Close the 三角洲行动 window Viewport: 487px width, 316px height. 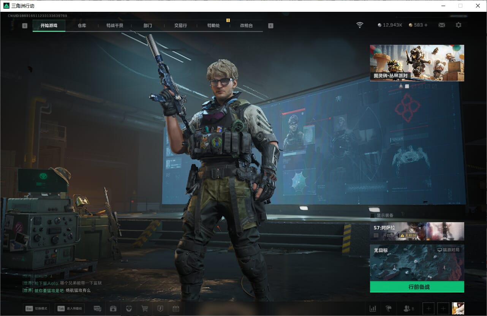478,6
